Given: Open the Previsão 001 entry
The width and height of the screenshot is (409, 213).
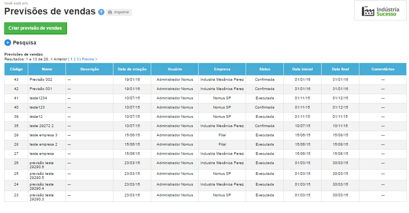Looking at the screenshot, I should point(41,89).
